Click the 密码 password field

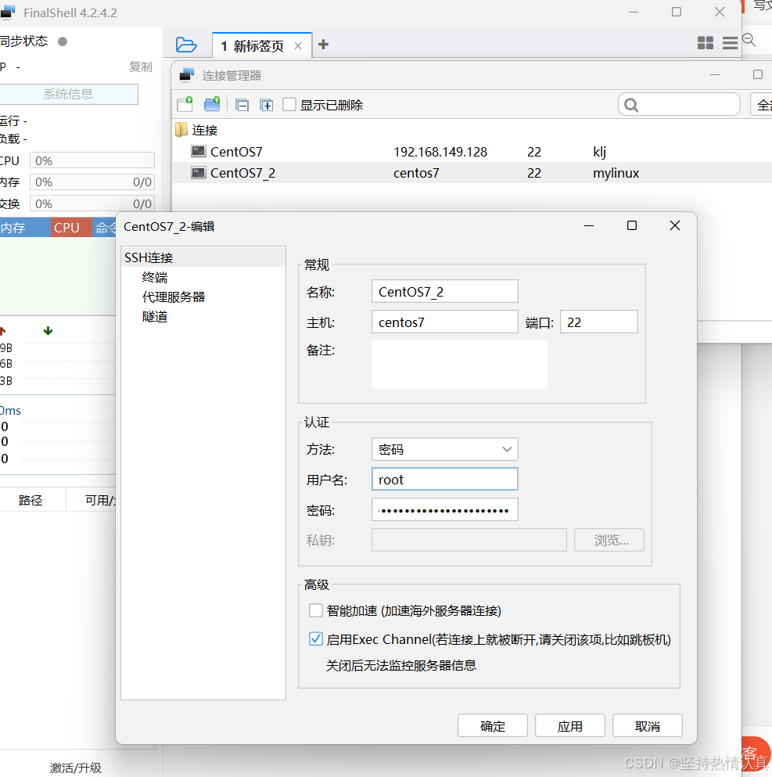[x=445, y=510]
